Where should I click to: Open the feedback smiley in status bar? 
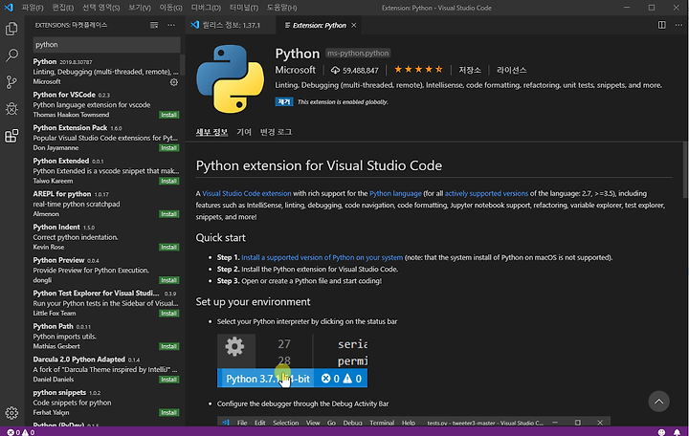661,432
